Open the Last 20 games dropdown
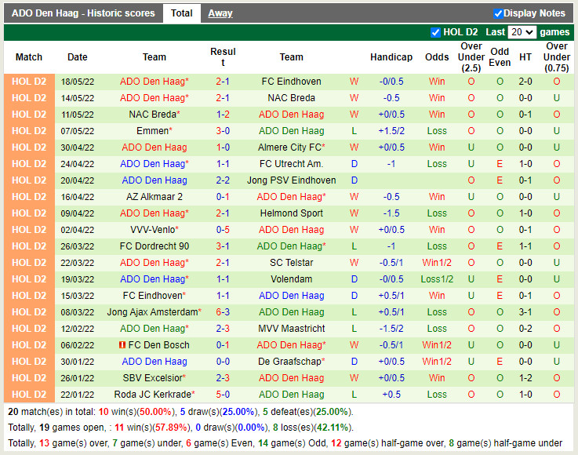Viewport: 578px width, 455px height. coord(522,32)
